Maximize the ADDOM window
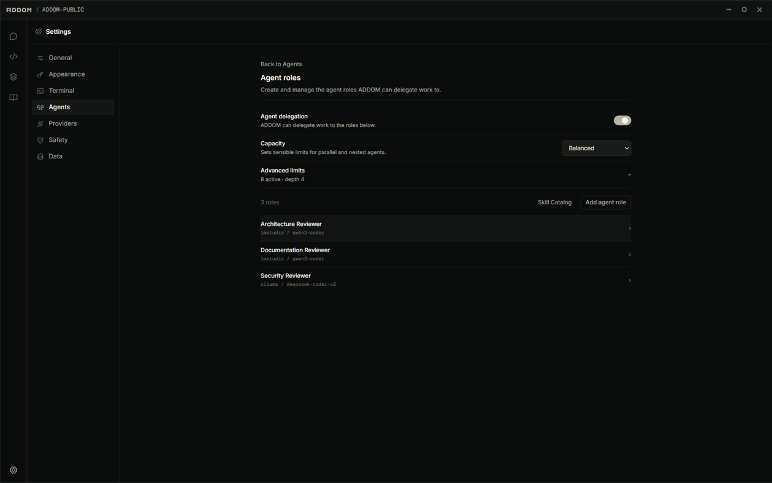 point(744,10)
